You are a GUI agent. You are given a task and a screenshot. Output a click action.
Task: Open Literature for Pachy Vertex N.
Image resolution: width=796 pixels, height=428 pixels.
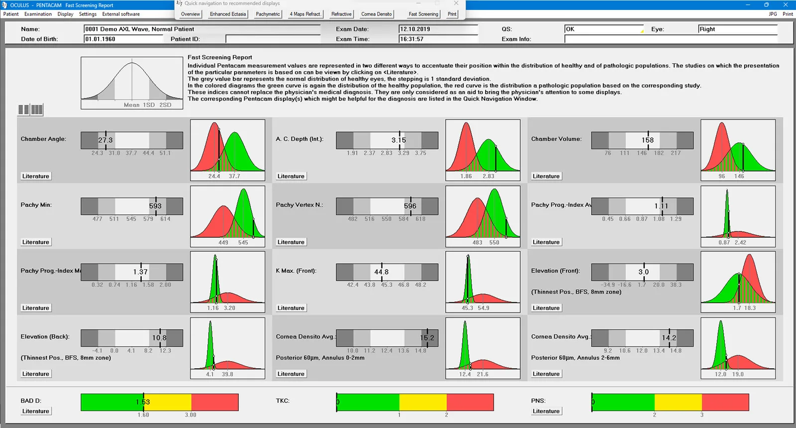[291, 242]
